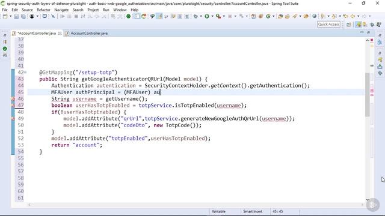Open the Next Annotation dropdown arrow
This screenshot has height=216, width=385.
pos(328,16)
